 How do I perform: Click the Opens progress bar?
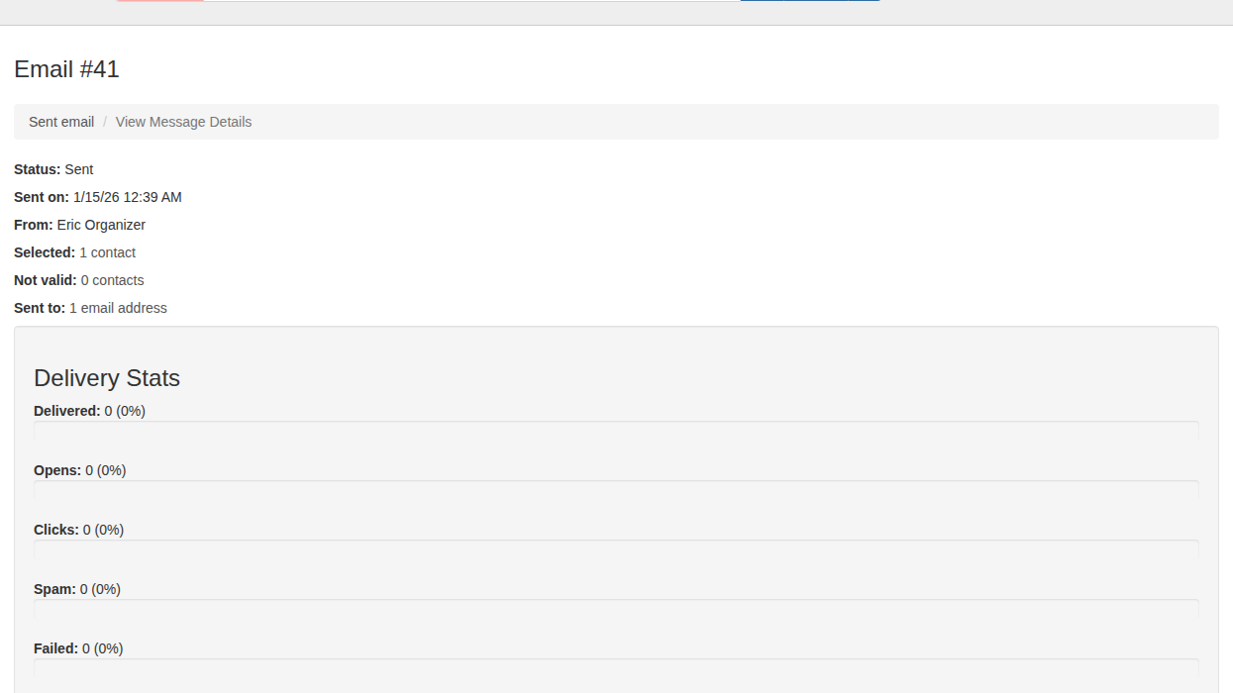pyautogui.click(x=616, y=490)
